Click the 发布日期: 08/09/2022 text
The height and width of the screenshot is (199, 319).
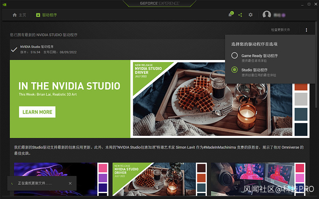coord(60,52)
